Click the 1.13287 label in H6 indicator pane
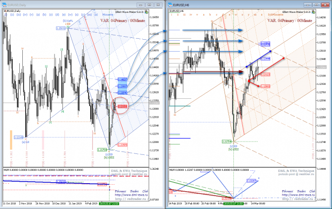Image resolution: width=332 pixels, height=209 pixels. tap(251, 181)
